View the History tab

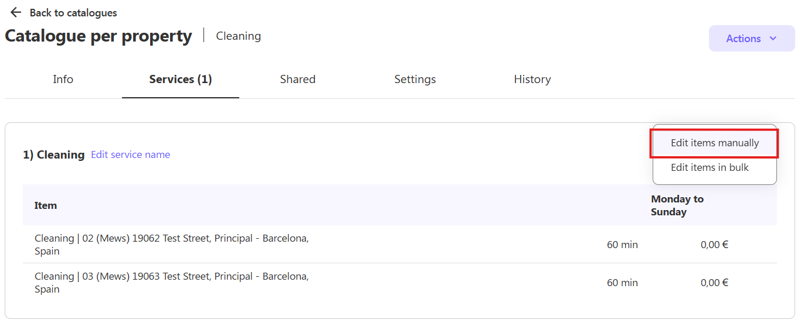(x=532, y=80)
